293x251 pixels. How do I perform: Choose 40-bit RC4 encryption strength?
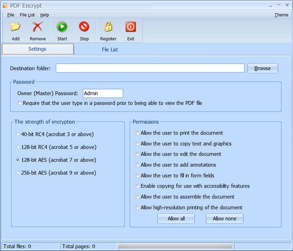click(19, 134)
